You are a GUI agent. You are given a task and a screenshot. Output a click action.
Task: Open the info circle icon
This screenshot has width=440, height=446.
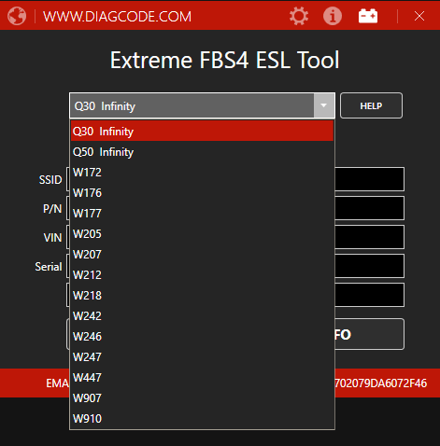pyautogui.click(x=333, y=16)
